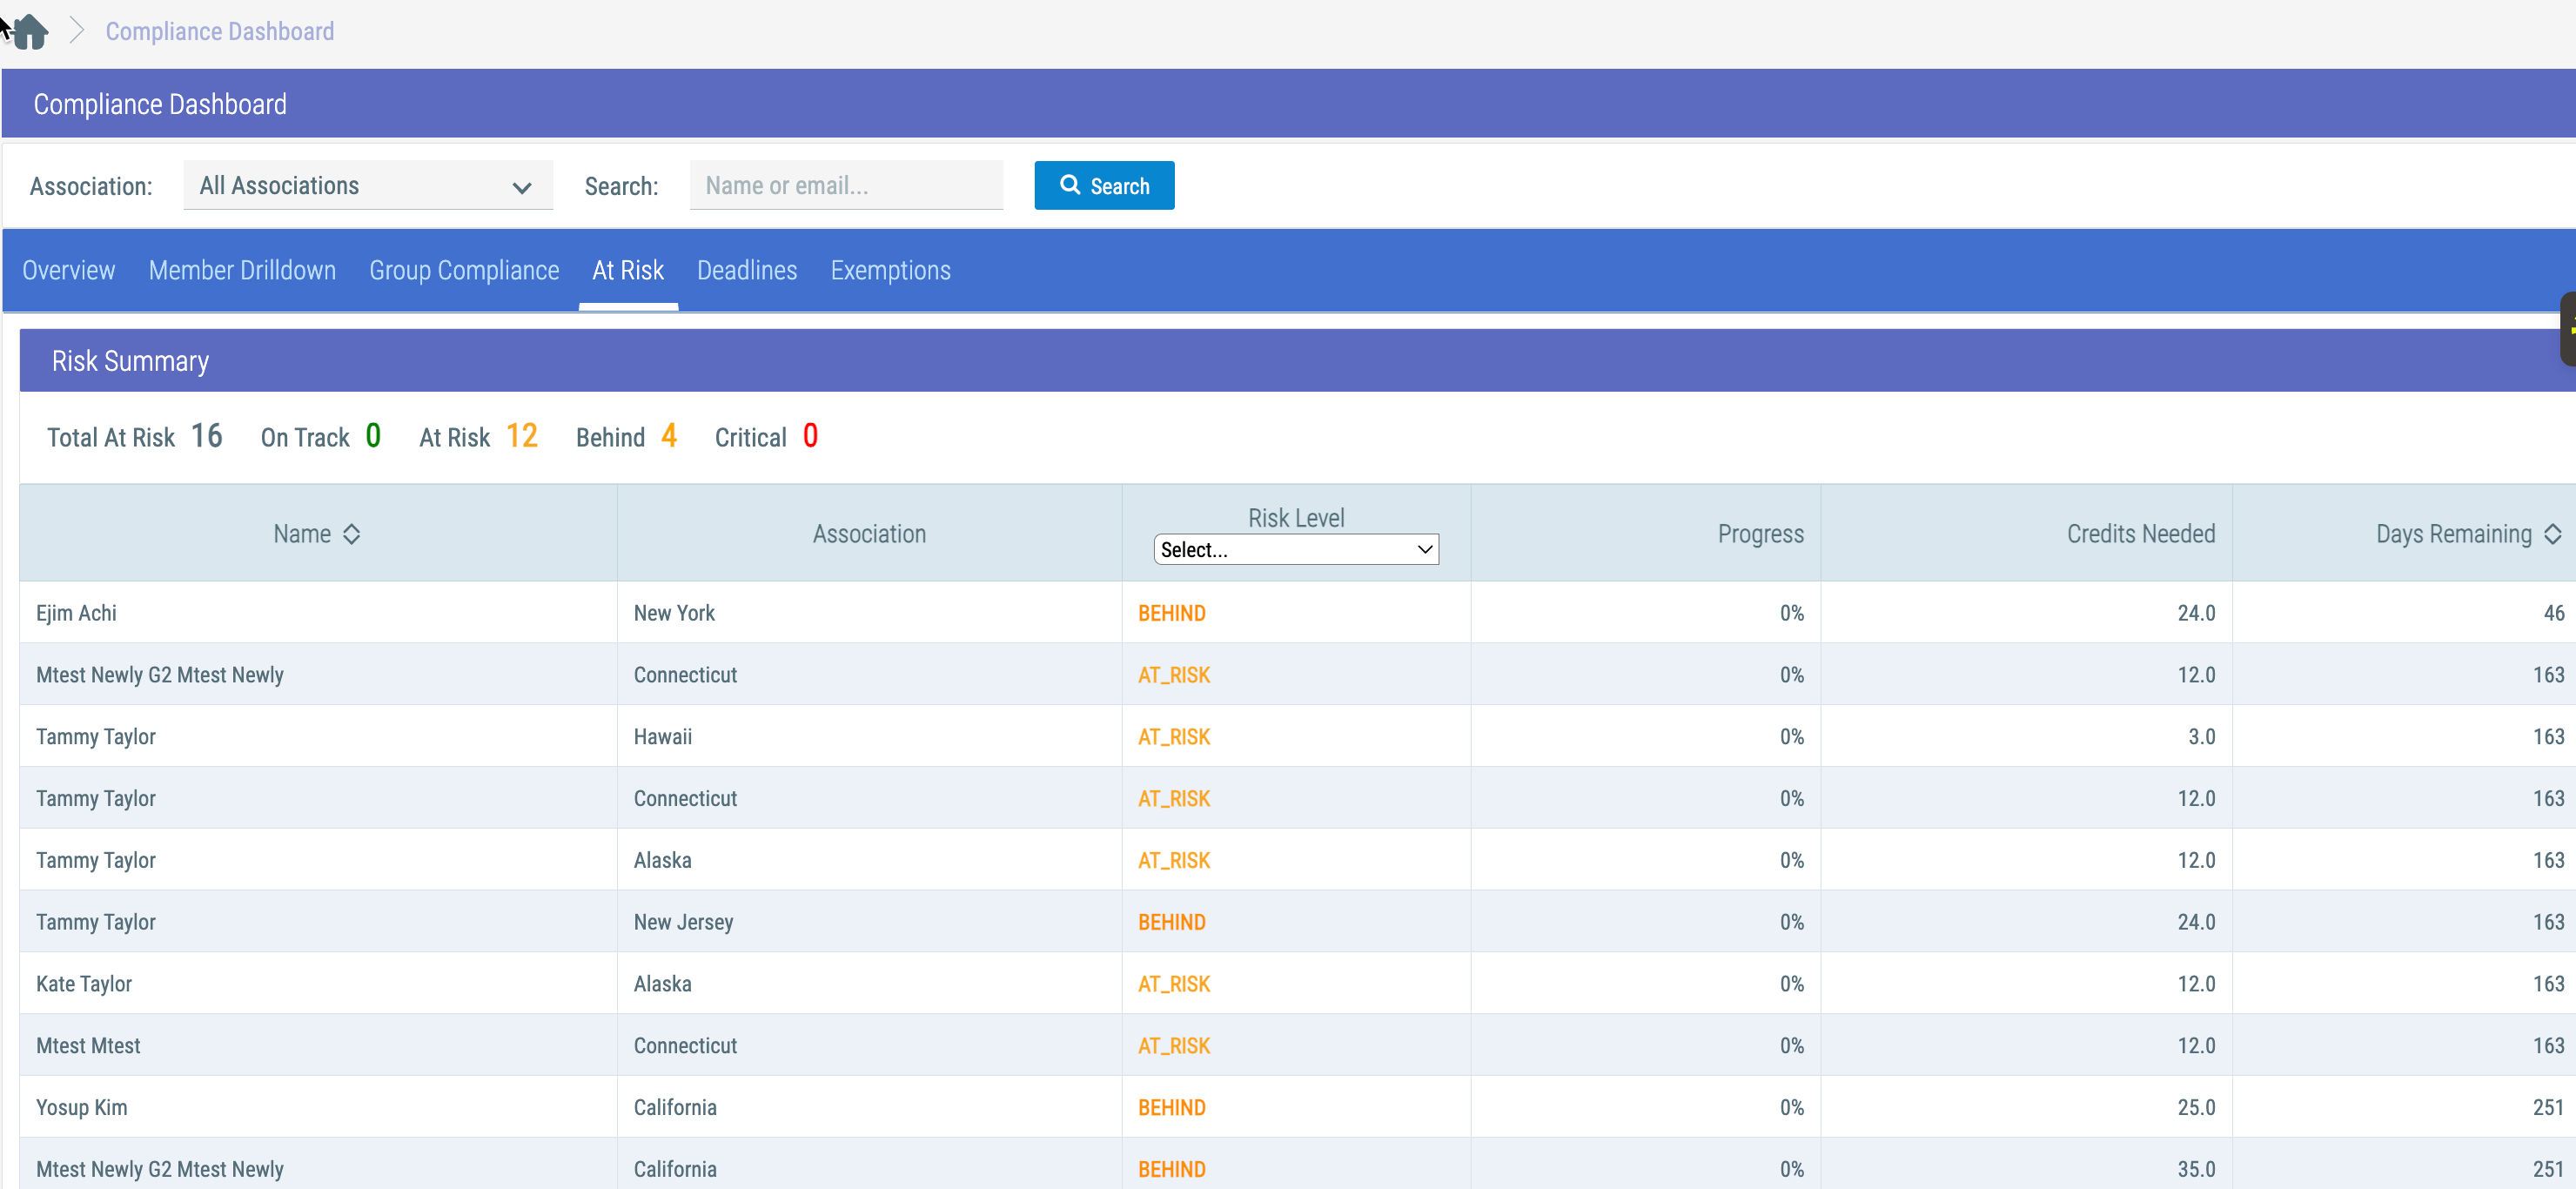Image resolution: width=2576 pixels, height=1189 pixels.
Task: Click the home icon in breadcrumb
Action: pyautogui.click(x=30, y=31)
